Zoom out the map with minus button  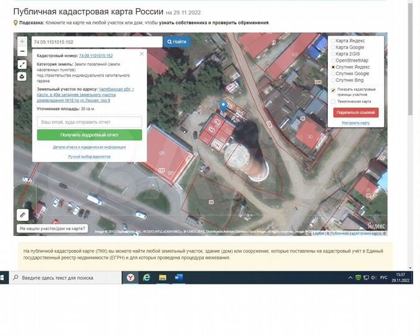(x=22, y=51)
